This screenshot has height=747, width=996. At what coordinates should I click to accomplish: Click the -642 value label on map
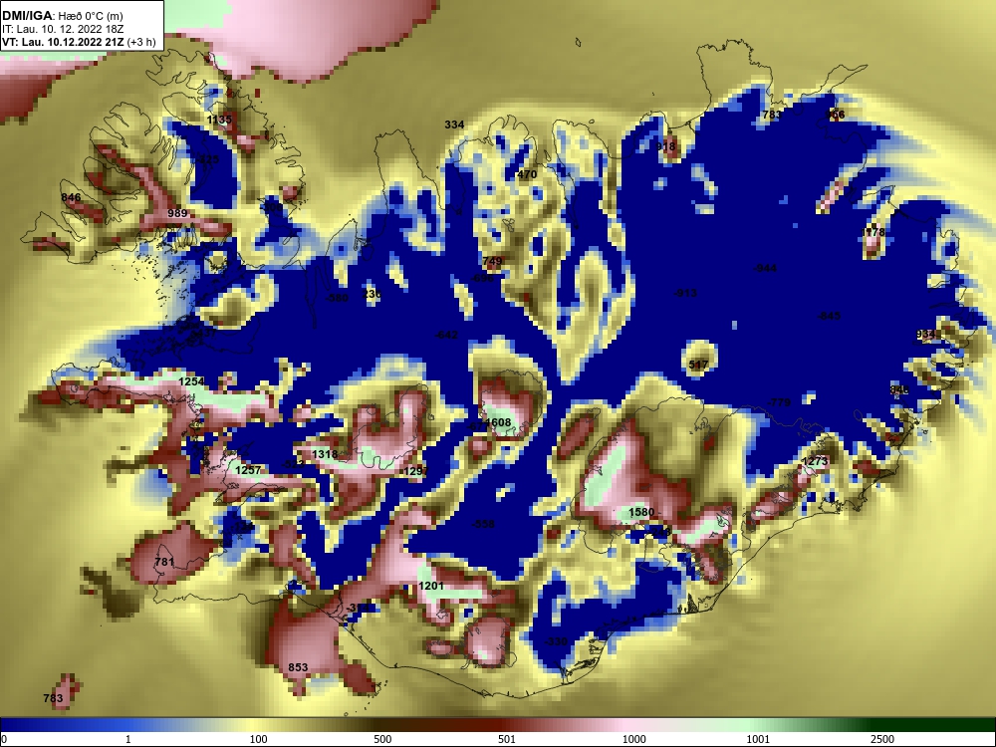point(445,335)
